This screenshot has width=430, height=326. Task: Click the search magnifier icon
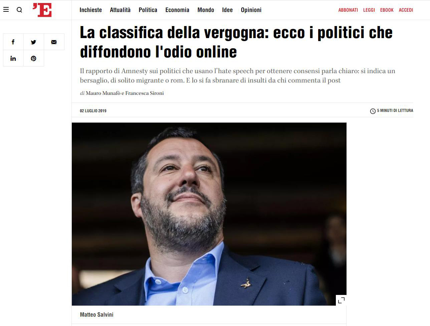coord(19,10)
